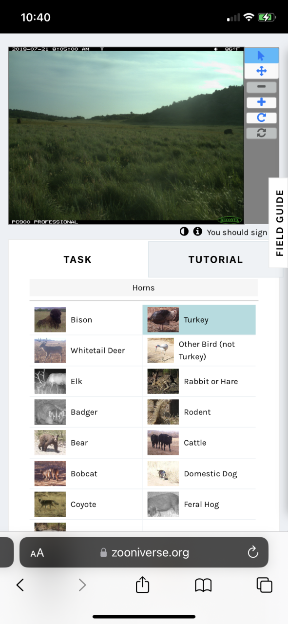Screen dimensions: 288x624
Task: Select the Task tab
Action: coord(77,259)
